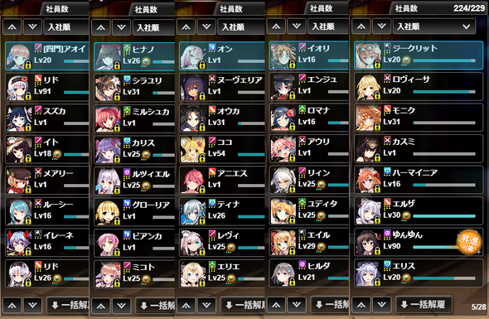Click the experience bar of モニク Lv31
This screenshot has width=489, height=319.
pos(444,123)
